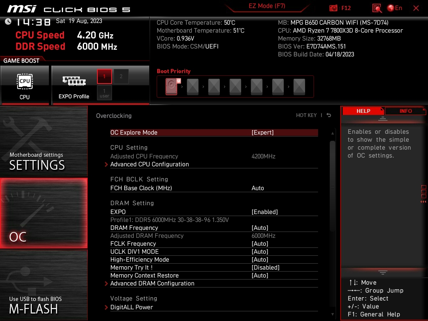Image resolution: width=428 pixels, height=321 pixels.
Task: Open the HOT KEY list
Action: click(306, 115)
